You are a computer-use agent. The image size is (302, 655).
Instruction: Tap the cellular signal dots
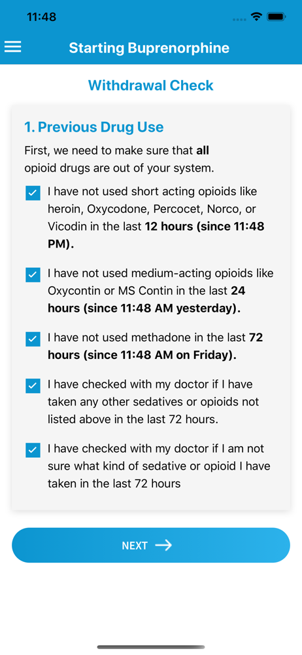(x=239, y=19)
